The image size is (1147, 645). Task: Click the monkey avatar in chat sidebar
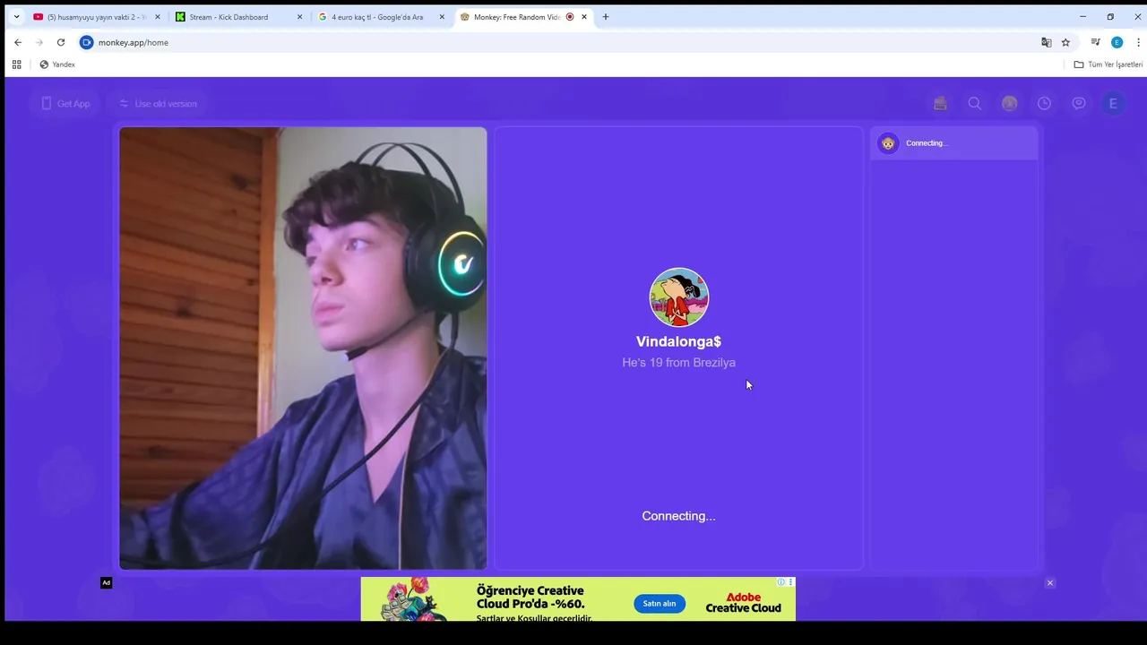pyautogui.click(x=888, y=143)
